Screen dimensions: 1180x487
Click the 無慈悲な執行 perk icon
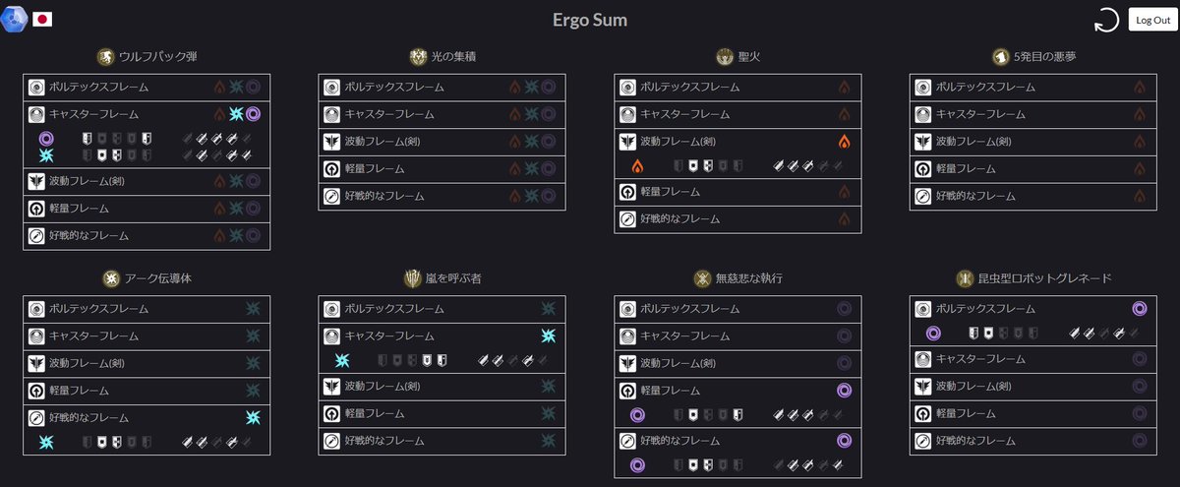coord(702,277)
